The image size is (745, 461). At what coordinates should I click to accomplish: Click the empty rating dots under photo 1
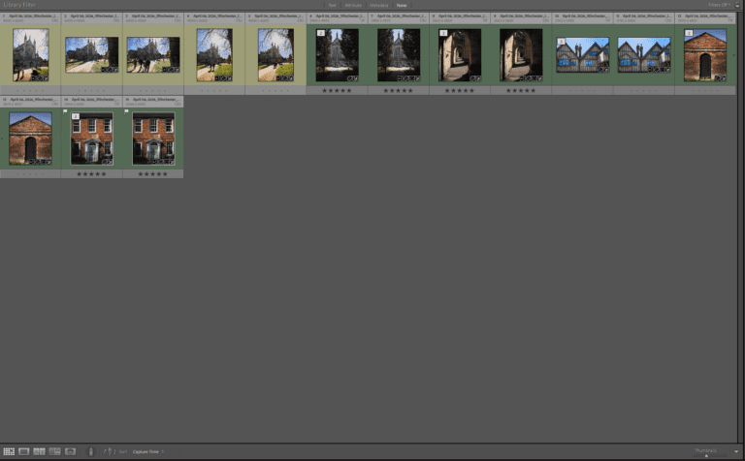tap(30, 91)
